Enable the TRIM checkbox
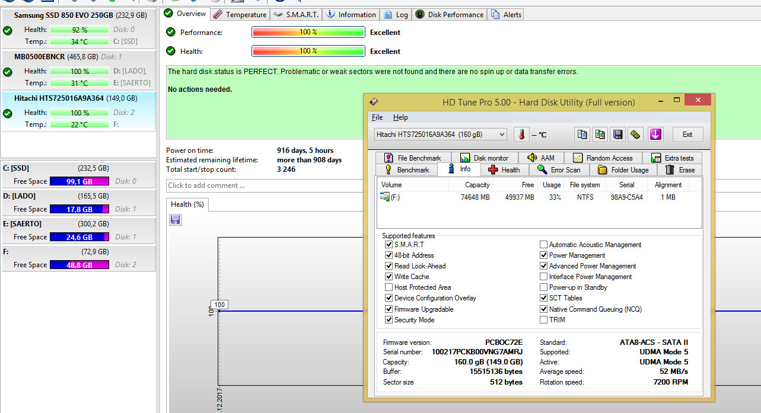Screen dimensions: 761x413 point(543,320)
